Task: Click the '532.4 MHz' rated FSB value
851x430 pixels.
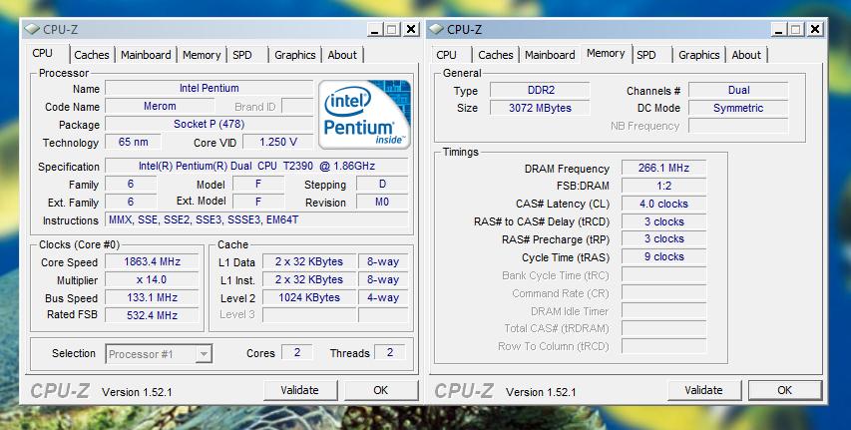Action: [152, 315]
